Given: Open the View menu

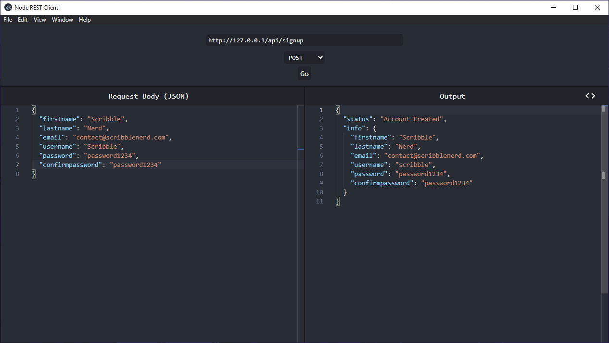Looking at the screenshot, I should [x=40, y=20].
